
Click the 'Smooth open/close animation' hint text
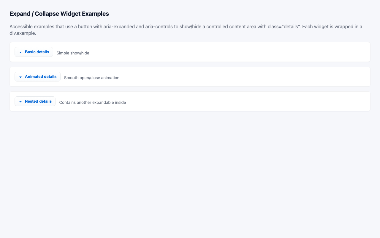pyautogui.click(x=91, y=78)
